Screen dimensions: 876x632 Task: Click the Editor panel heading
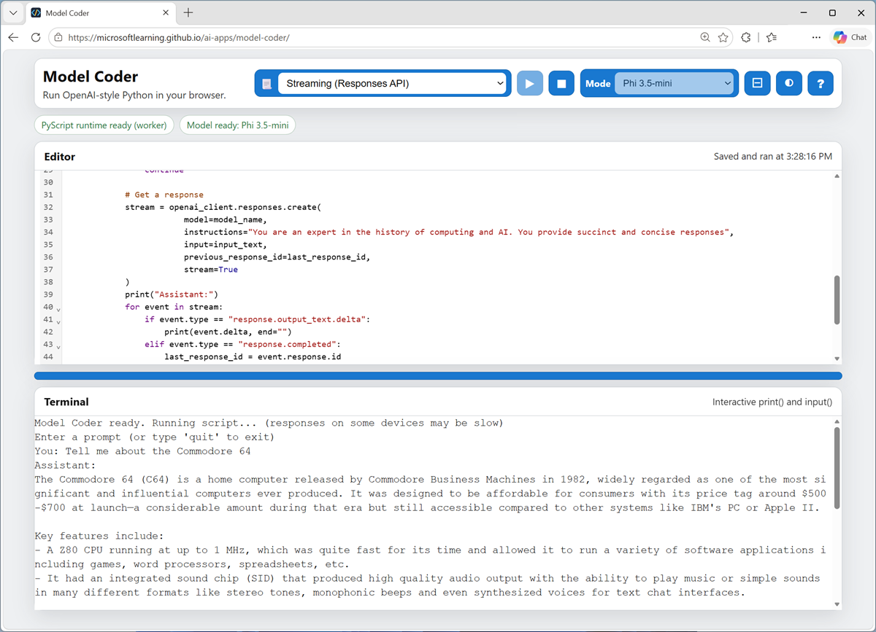coord(60,157)
